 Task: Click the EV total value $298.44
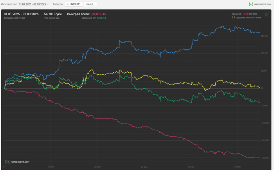(x=101, y=18)
